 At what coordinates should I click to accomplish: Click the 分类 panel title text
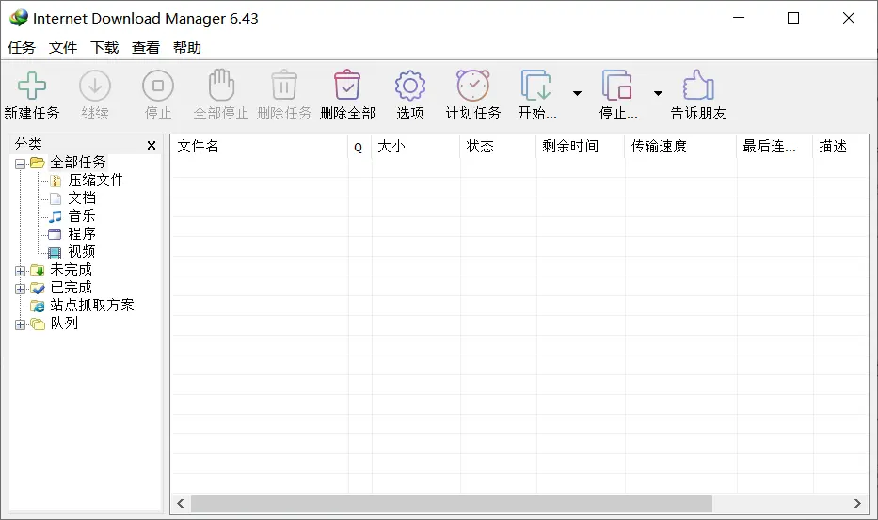(28, 145)
